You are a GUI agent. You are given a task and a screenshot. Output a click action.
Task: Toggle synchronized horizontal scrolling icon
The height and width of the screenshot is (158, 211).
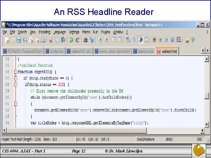(120, 40)
